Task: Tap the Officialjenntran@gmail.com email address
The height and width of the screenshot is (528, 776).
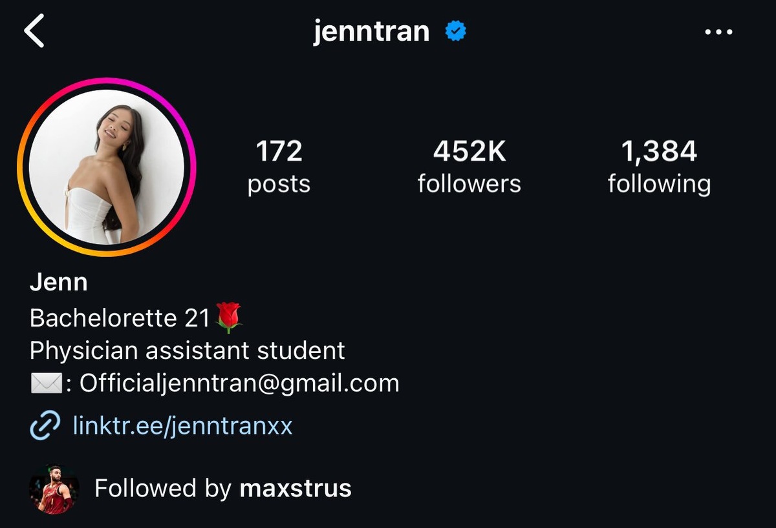Action: tap(239, 383)
